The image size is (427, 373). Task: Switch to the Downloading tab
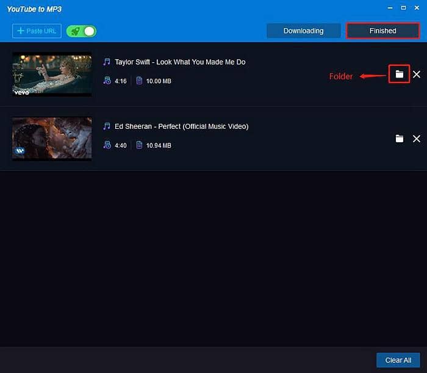pyautogui.click(x=303, y=31)
